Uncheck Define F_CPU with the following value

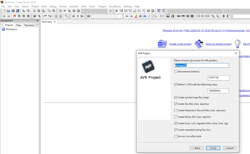click(x=176, y=84)
